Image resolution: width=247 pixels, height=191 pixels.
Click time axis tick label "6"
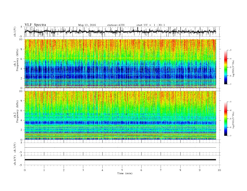141,170
